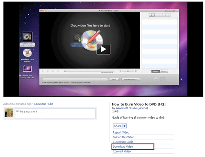Image resolution: width=205 pixels, height=157 pixels.
Task: Click the Download Video link
Action: [x=123, y=146]
